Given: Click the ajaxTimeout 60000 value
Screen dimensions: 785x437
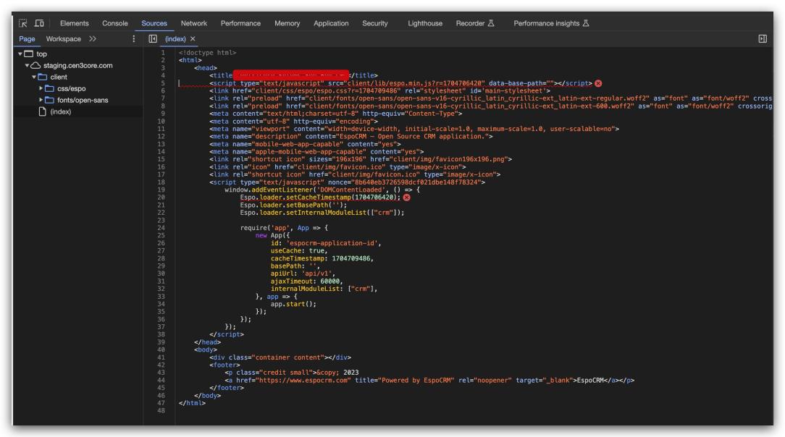Looking at the screenshot, I should coord(330,281).
